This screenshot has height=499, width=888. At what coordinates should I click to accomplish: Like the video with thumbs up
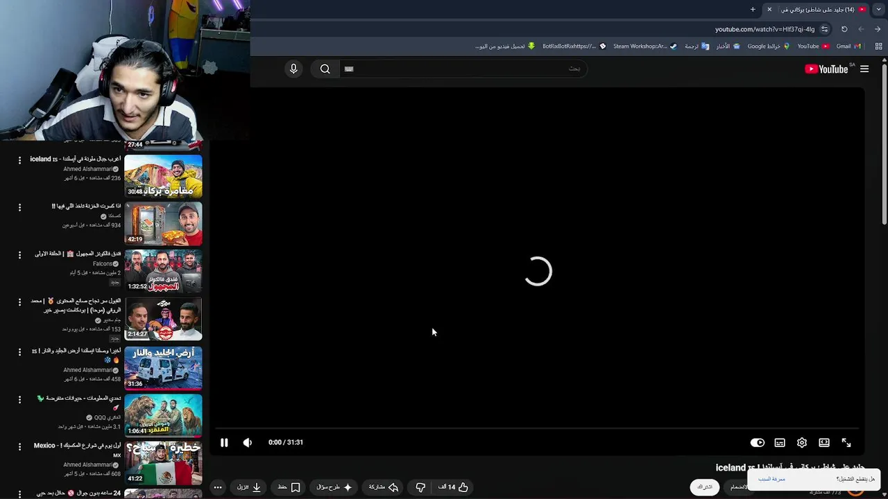point(454,487)
